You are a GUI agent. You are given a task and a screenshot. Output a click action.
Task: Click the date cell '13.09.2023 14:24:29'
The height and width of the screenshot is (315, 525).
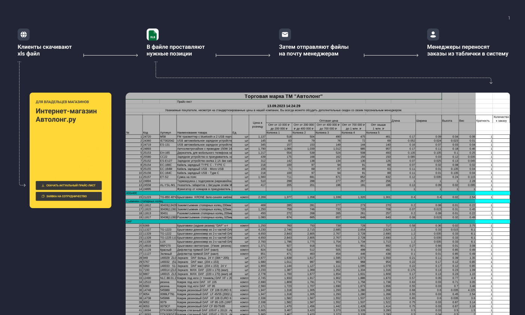pyautogui.click(x=283, y=106)
